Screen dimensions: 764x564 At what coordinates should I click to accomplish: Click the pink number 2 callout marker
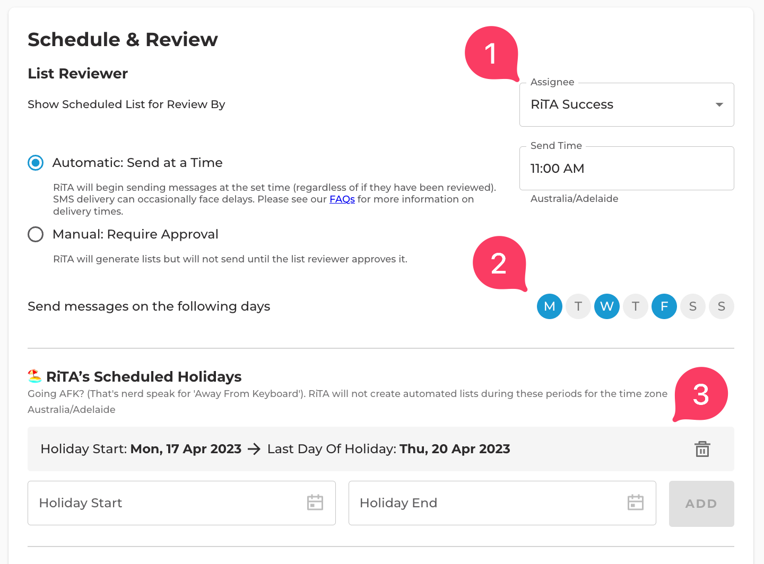tap(499, 263)
